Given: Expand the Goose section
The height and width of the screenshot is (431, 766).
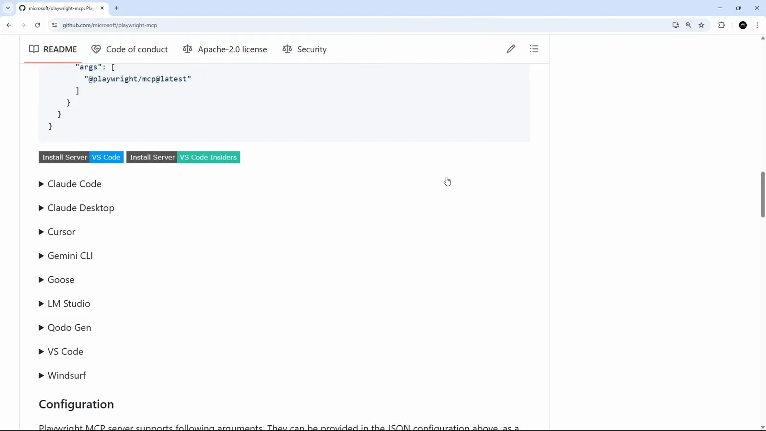Looking at the screenshot, I should [56, 280].
